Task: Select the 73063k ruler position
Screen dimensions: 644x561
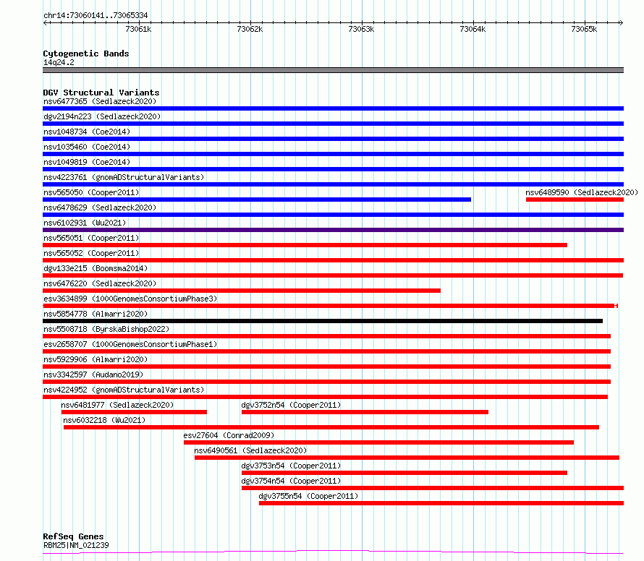Action: click(361, 29)
